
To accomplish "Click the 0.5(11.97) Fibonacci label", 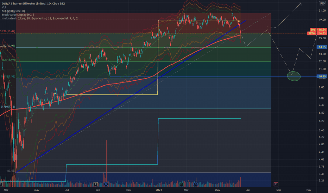I will (8, 60).
